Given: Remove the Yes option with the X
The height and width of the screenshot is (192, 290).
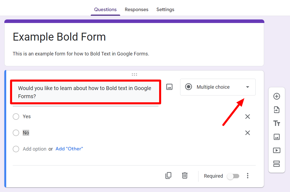Looking at the screenshot, I should [x=248, y=116].
